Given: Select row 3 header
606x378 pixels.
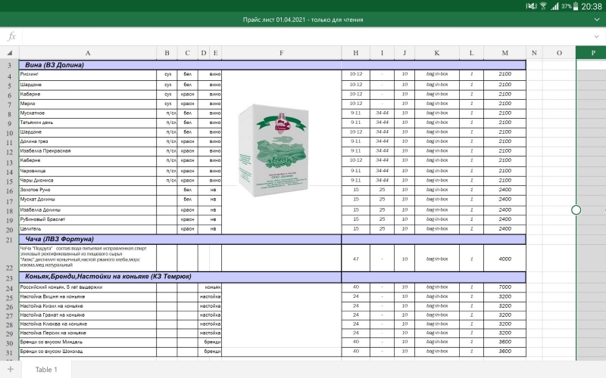Looking at the screenshot, I should (x=9, y=65).
